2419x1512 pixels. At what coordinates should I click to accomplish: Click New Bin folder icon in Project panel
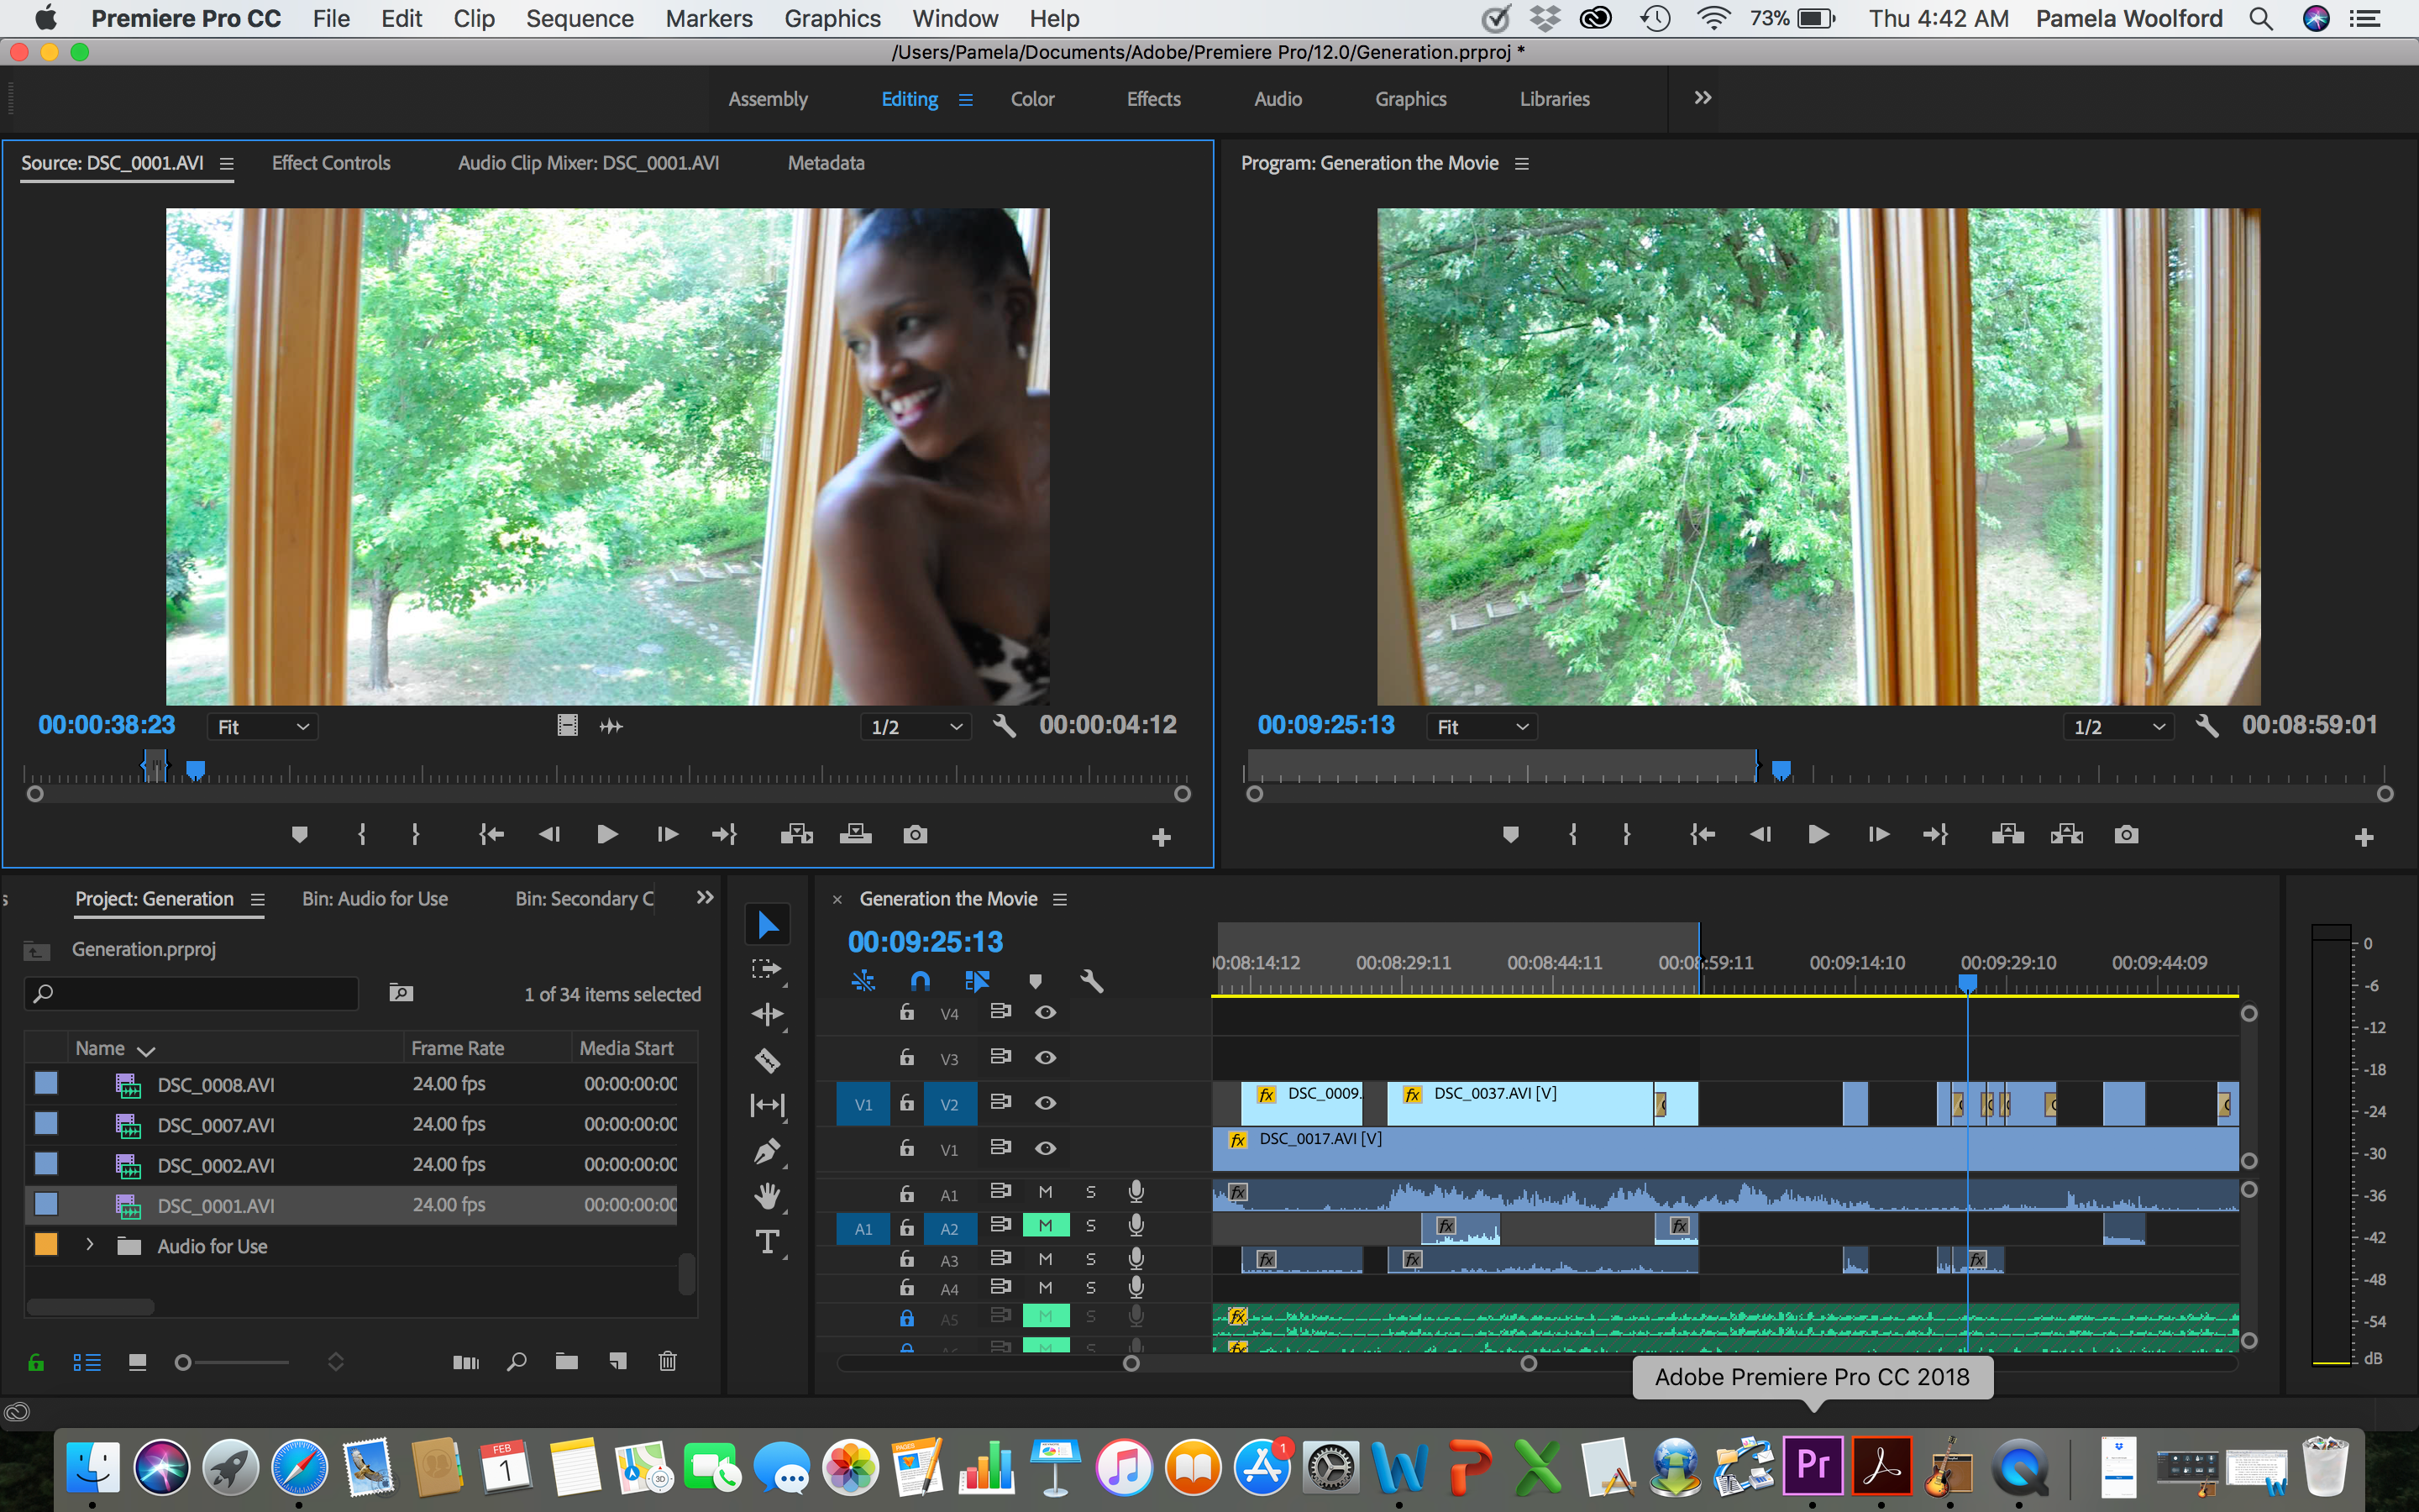coord(567,1361)
